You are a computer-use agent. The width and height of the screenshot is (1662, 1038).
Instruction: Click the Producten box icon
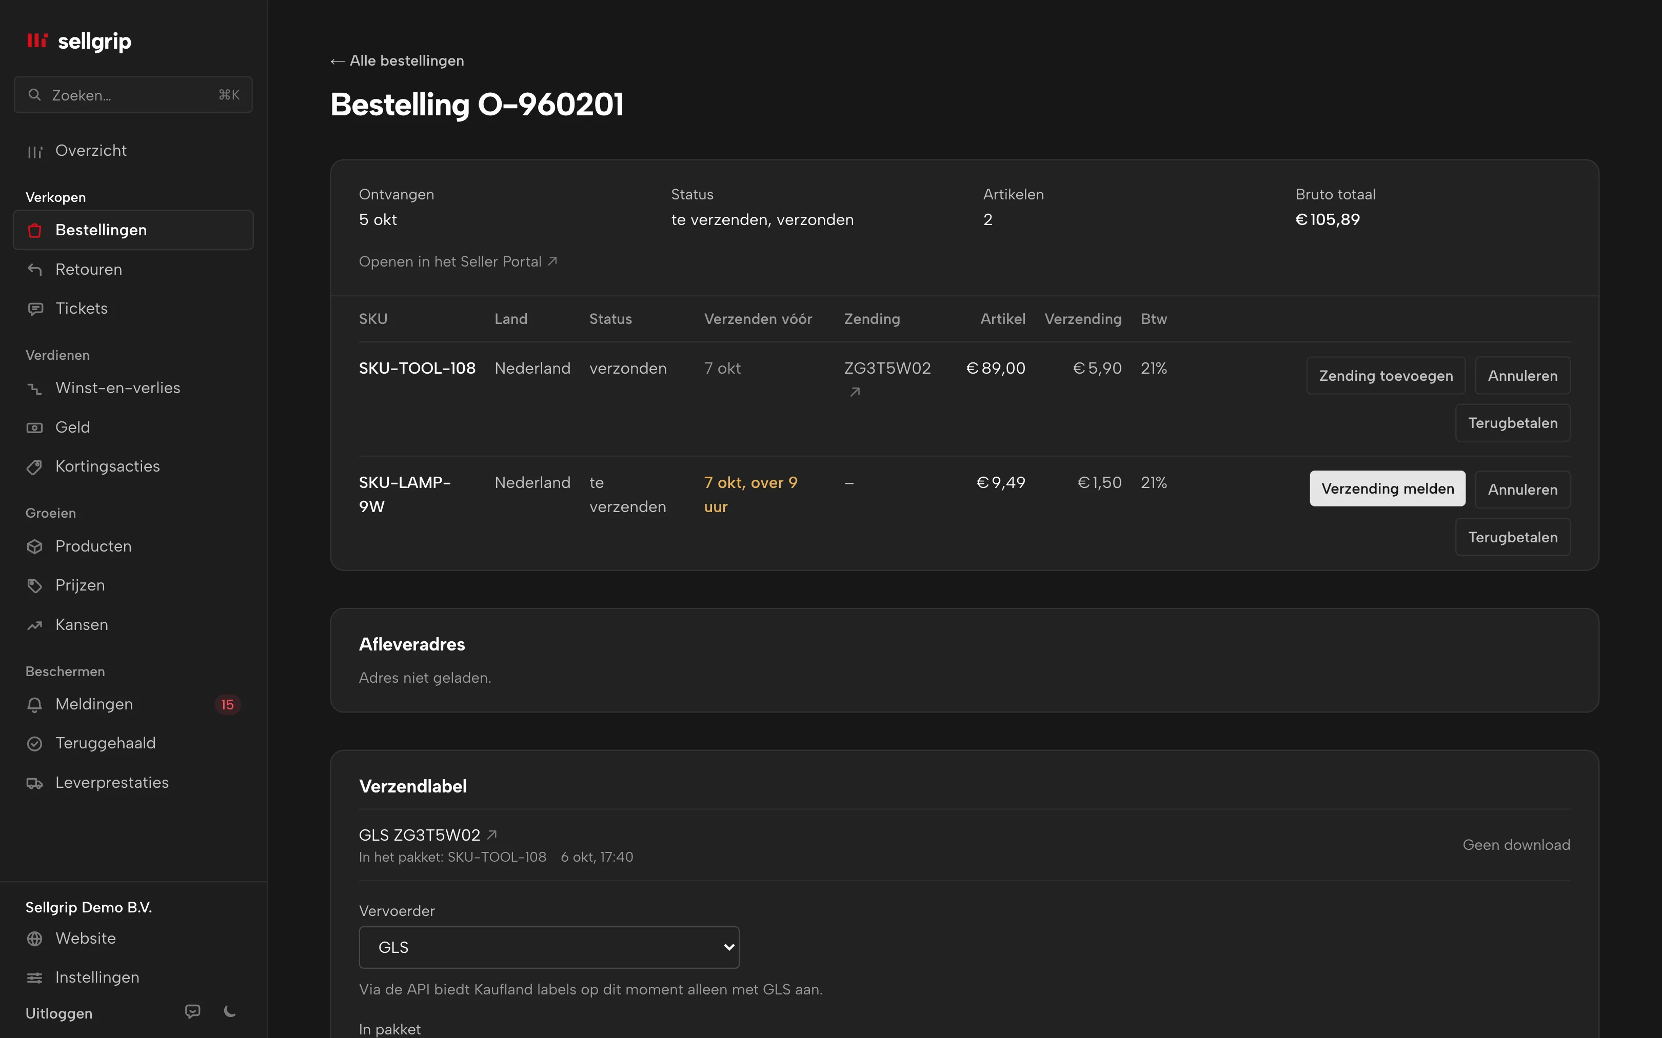click(x=35, y=546)
